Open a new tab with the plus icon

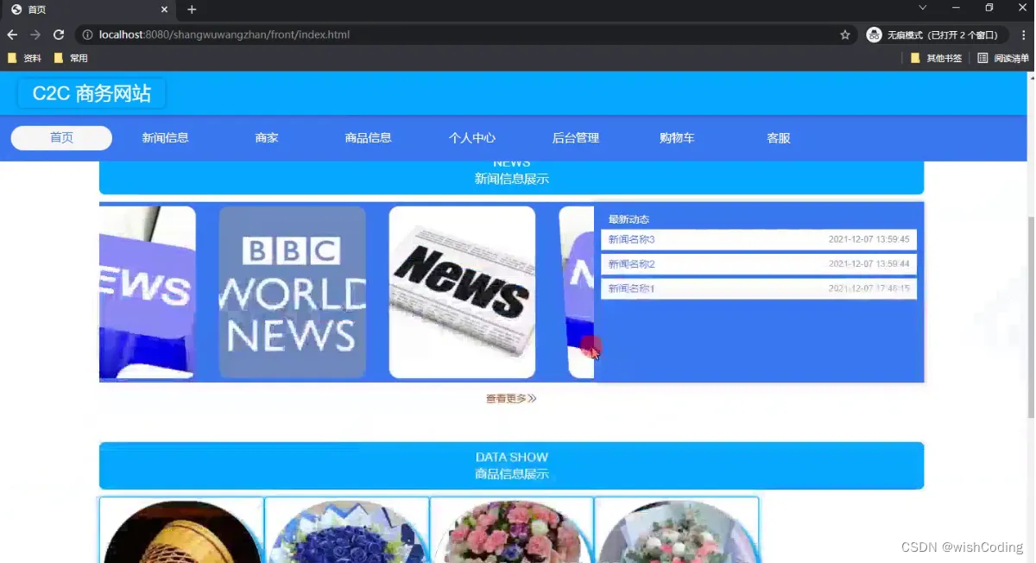192,9
